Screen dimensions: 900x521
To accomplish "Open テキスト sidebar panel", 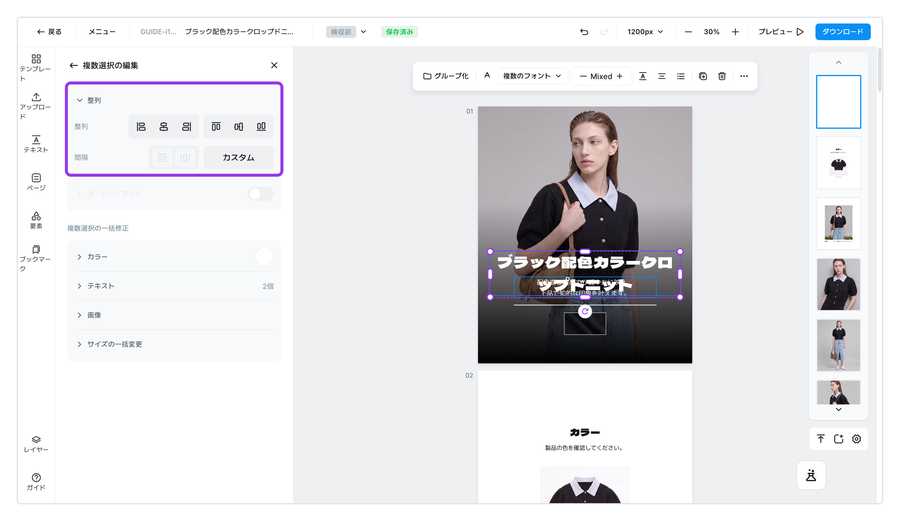I will point(36,144).
